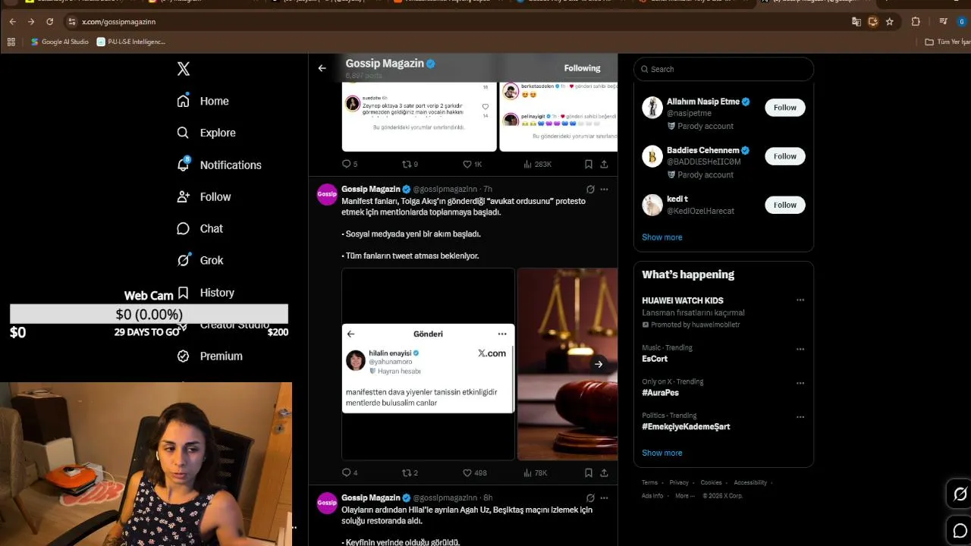
Task: Open the #AuraPes trending topic
Action: (x=661, y=393)
